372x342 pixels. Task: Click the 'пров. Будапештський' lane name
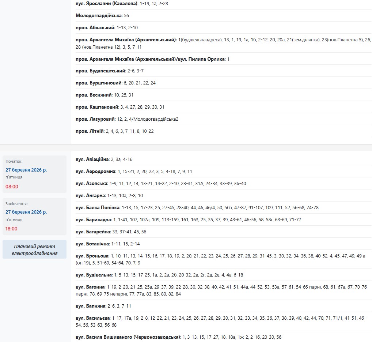click(100, 71)
